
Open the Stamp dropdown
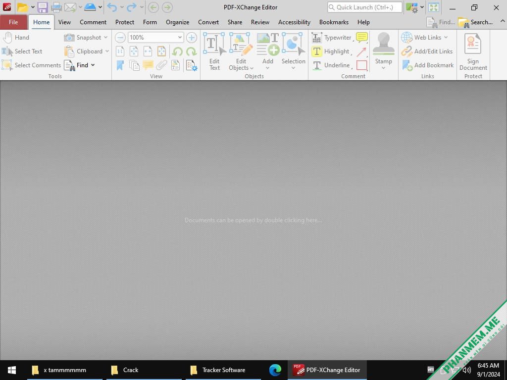tap(384, 68)
